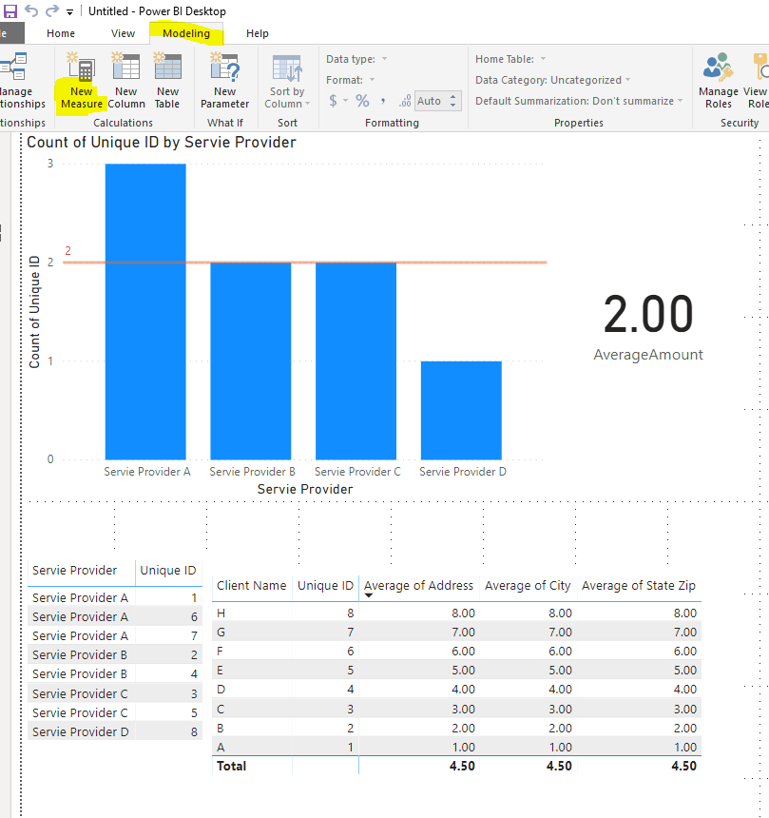Select the Servie Provider D bar

pyautogui.click(x=461, y=410)
